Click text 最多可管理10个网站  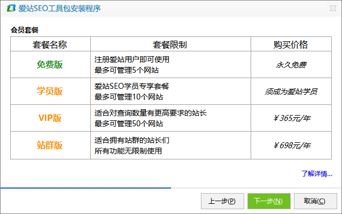click(129, 97)
